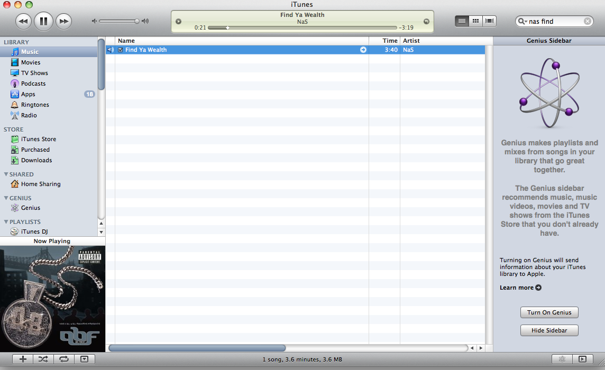
Task: Pause the currently playing song
Action: tap(43, 21)
